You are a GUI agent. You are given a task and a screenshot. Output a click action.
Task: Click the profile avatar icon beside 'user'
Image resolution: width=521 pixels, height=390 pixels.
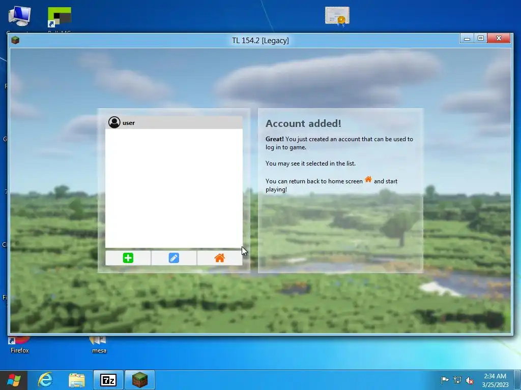click(x=114, y=122)
